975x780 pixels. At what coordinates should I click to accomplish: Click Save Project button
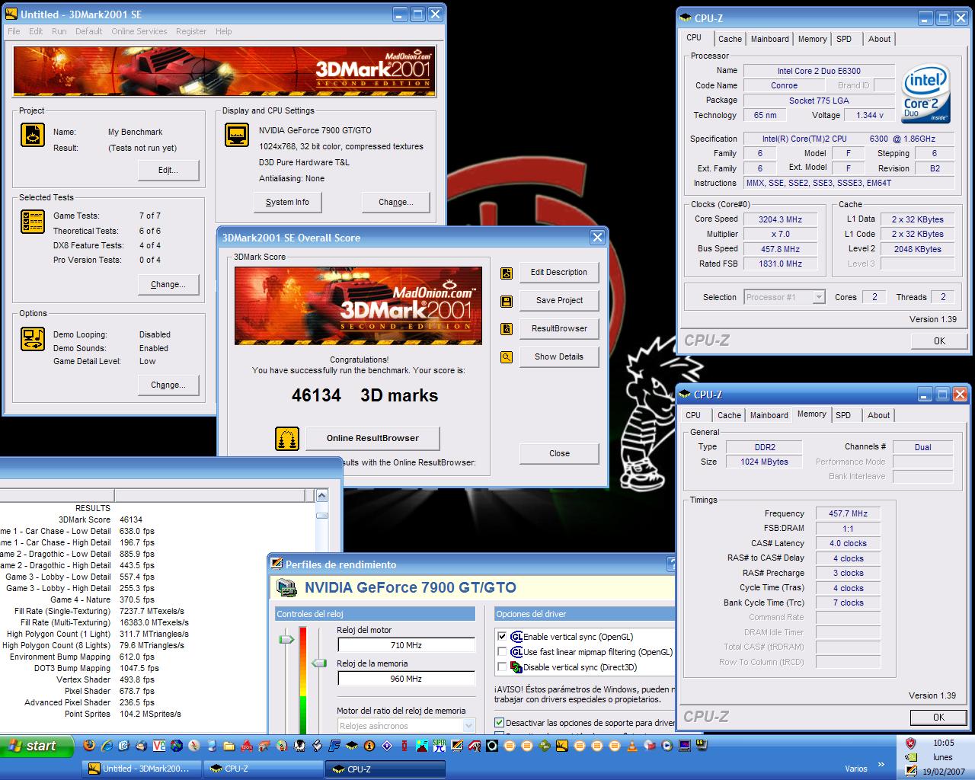coord(559,300)
